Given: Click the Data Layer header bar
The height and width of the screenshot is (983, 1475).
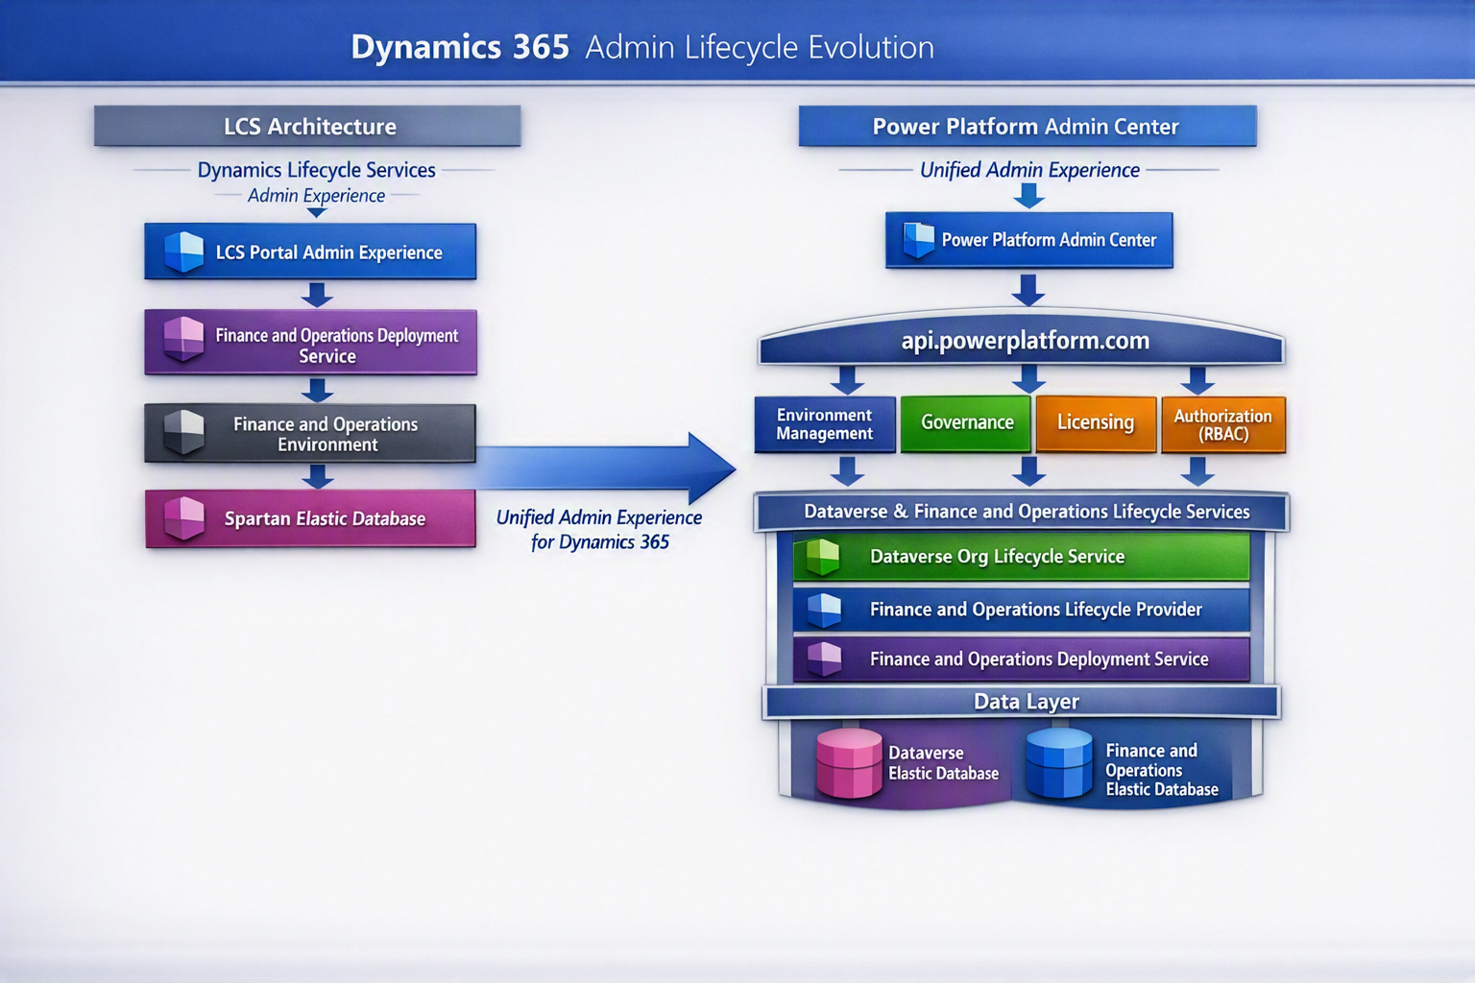Looking at the screenshot, I should click(x=1022, y=702).
